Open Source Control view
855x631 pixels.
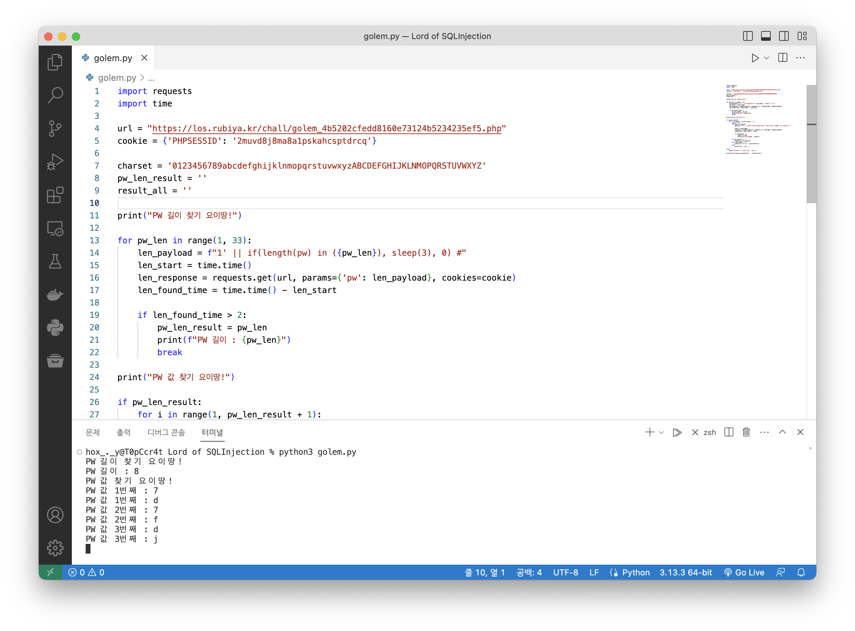tap(55, 128)
